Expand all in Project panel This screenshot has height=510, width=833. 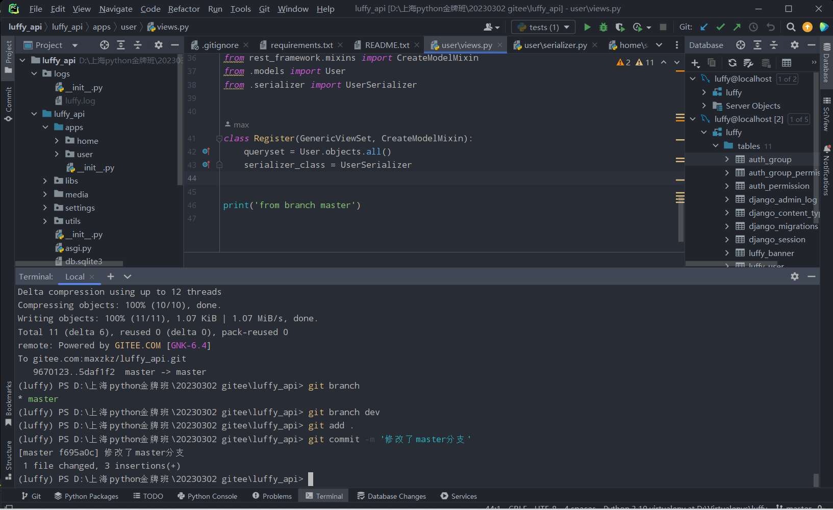121,45
